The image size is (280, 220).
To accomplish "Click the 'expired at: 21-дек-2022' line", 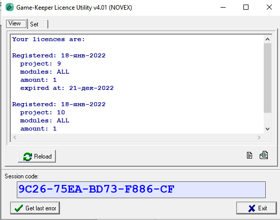I will coord(67,88).
